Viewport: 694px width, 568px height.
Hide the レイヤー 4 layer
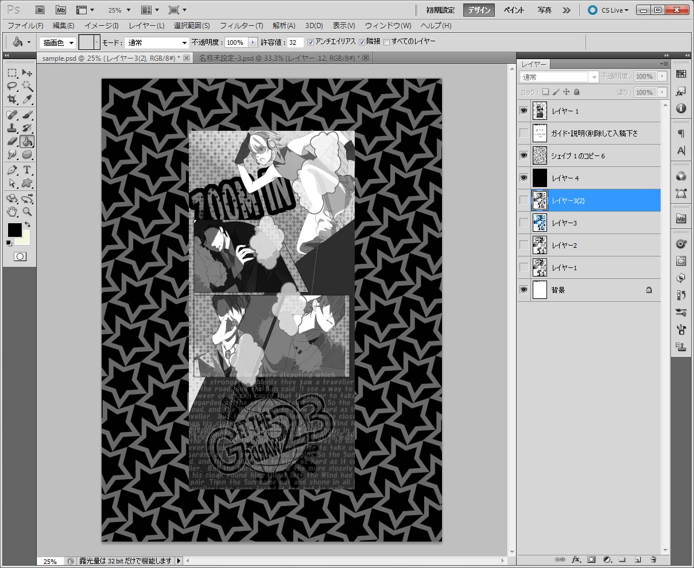pos(524,178)
